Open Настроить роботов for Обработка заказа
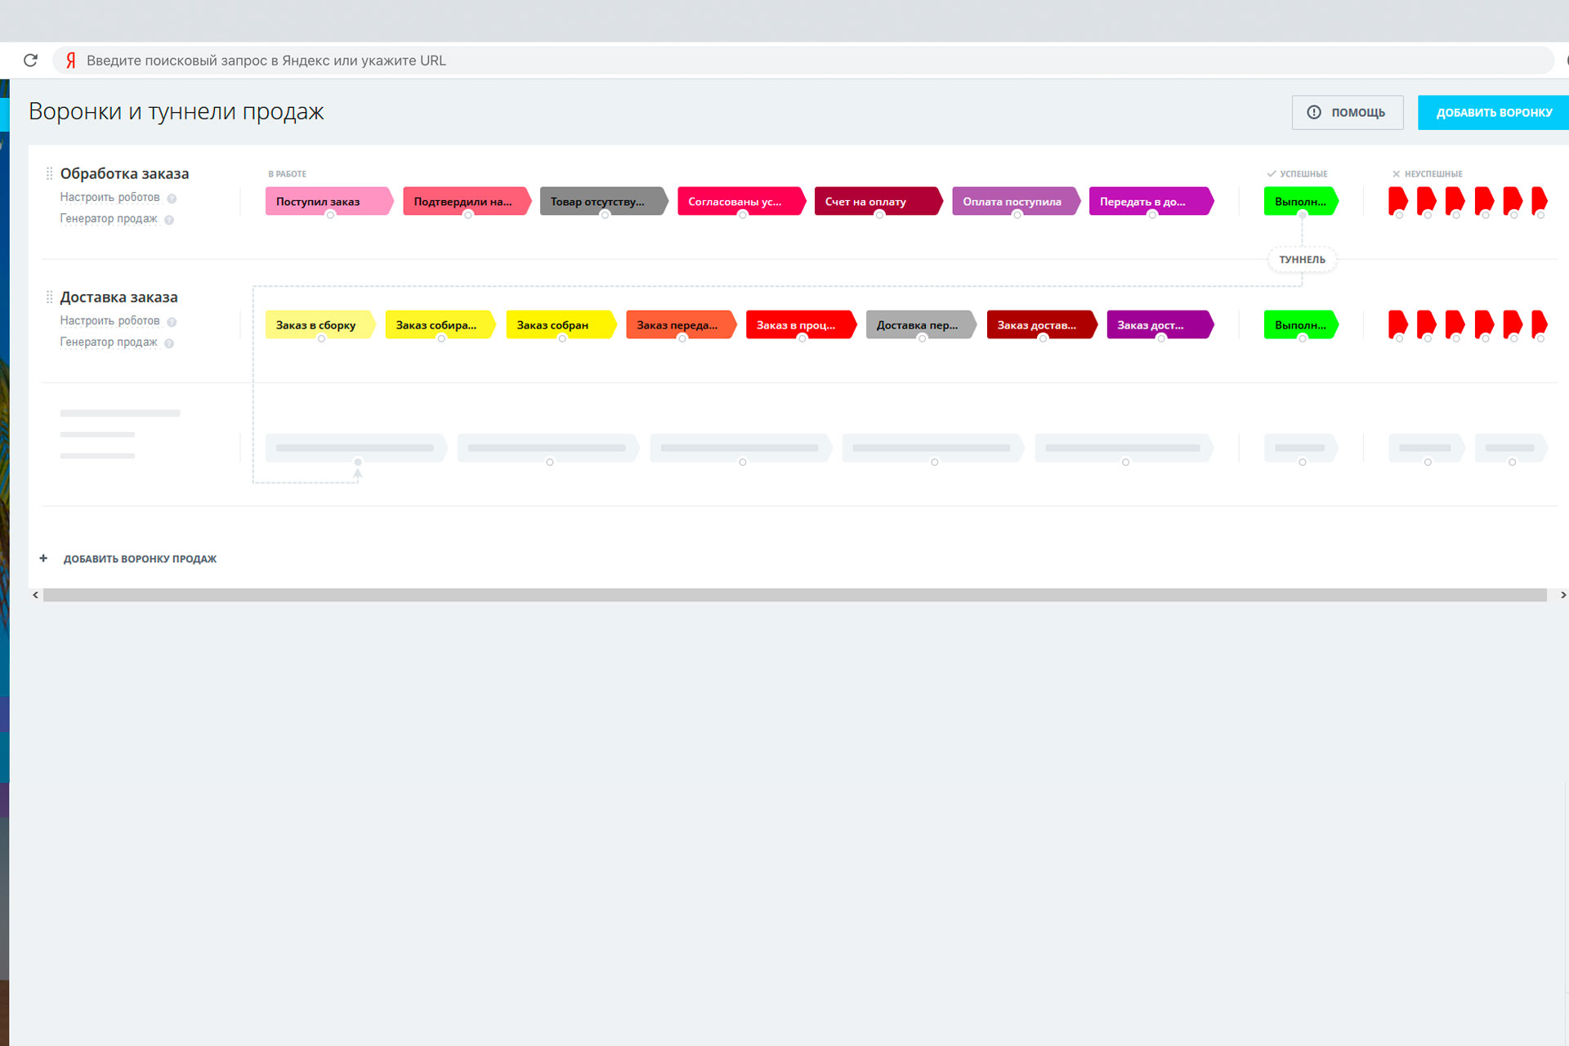Screen dimensions: 1569x1046 (110, 198)
